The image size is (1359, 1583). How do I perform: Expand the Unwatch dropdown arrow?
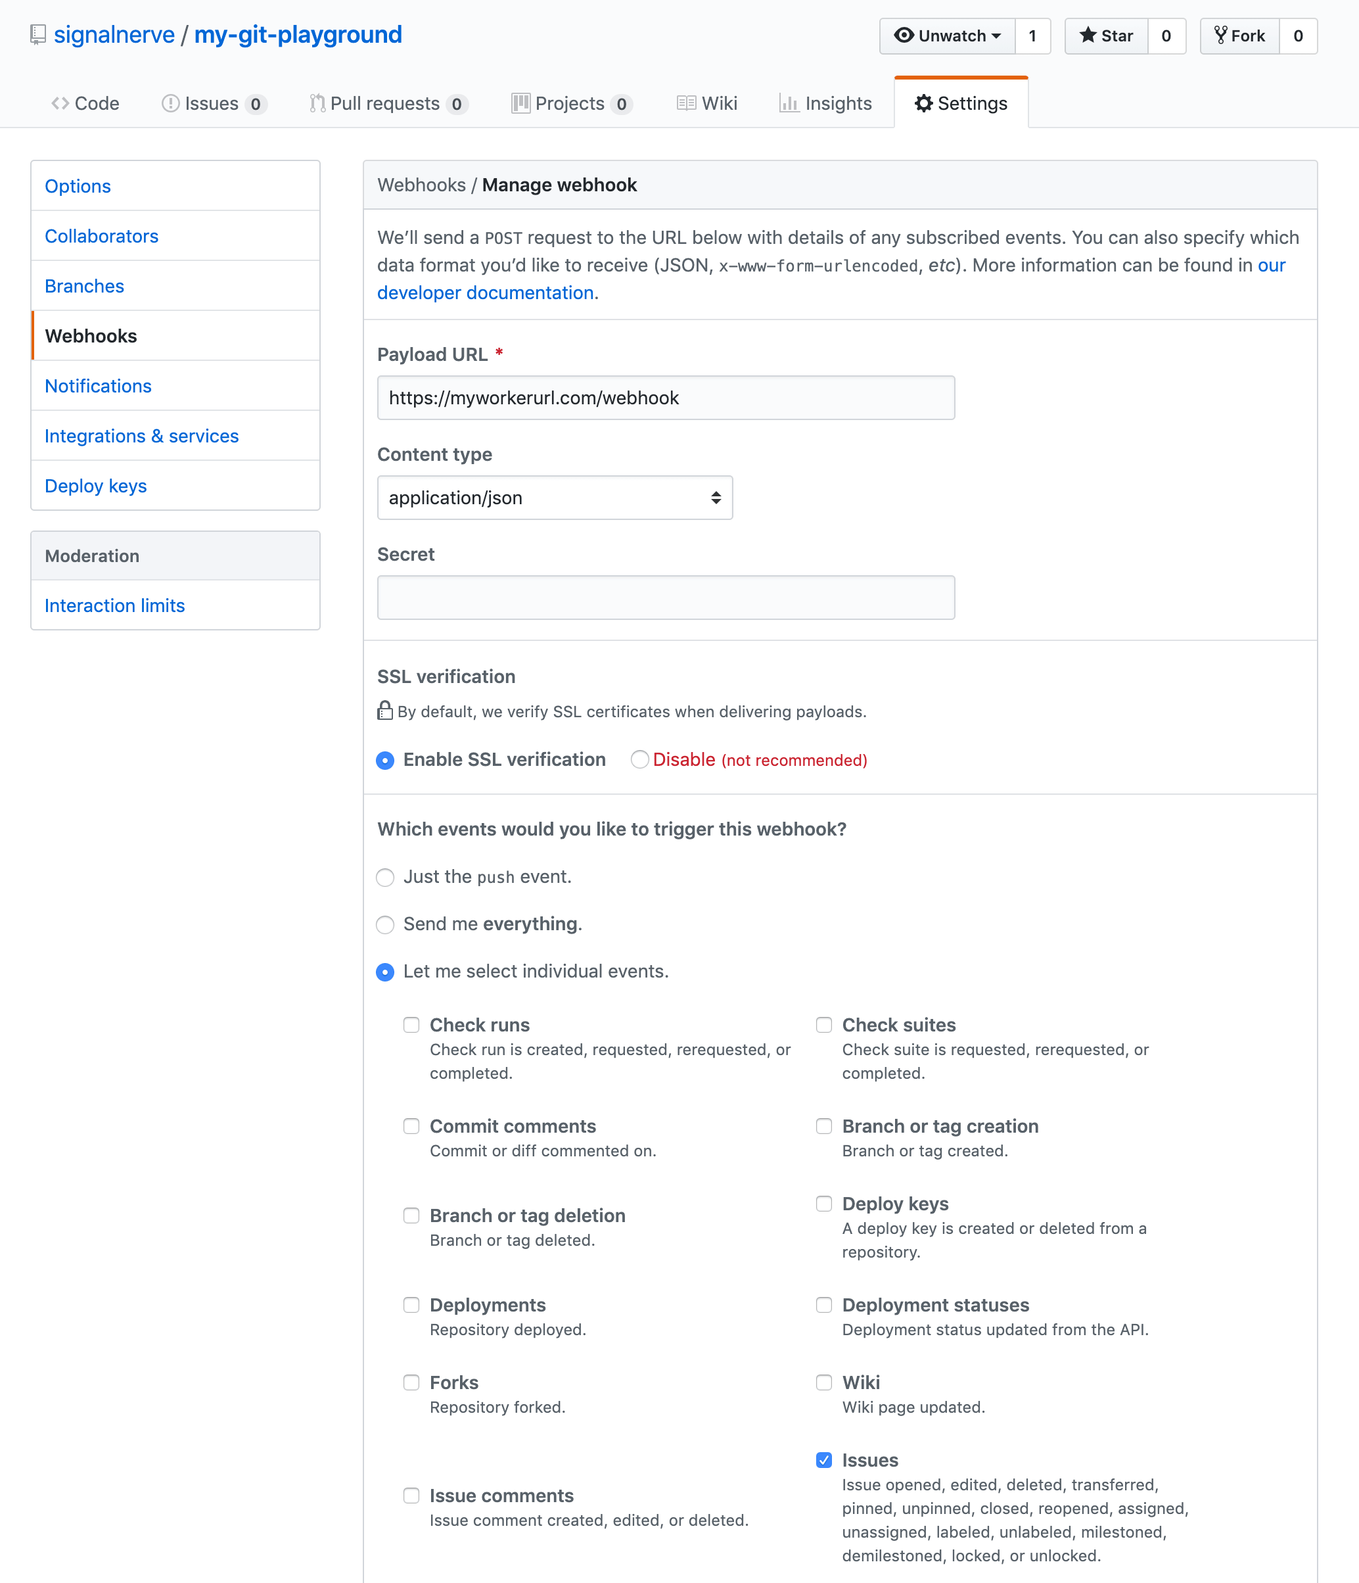[996, 35]
